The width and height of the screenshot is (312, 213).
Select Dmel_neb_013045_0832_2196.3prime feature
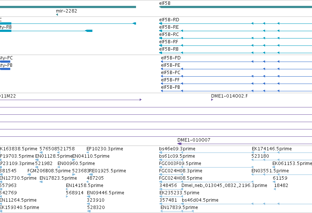click(x=224, y=186)
